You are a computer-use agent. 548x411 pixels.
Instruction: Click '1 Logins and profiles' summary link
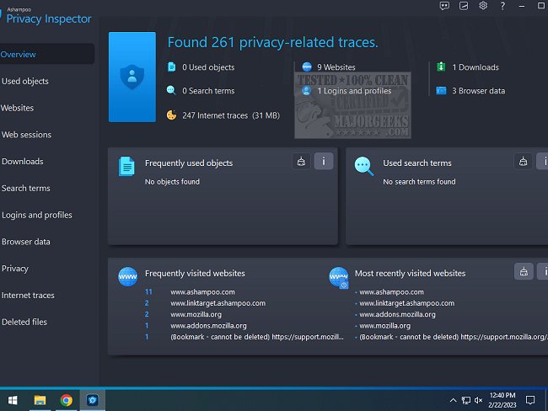point(354,91)
